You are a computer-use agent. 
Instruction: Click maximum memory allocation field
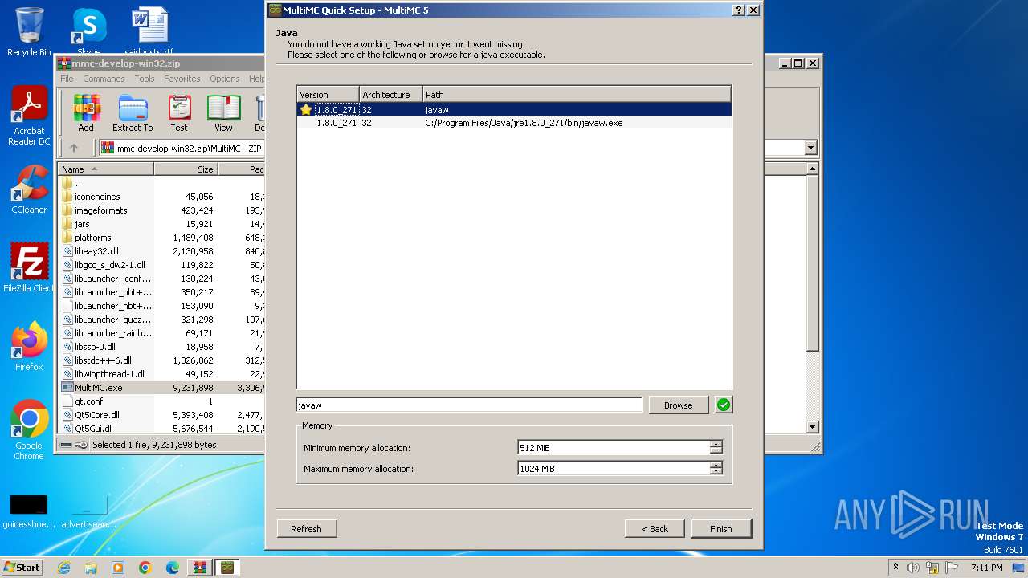pyautogui.click(x=614, y=469)
